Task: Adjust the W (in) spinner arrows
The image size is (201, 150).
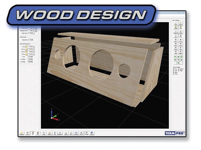Action: (34, 54)
